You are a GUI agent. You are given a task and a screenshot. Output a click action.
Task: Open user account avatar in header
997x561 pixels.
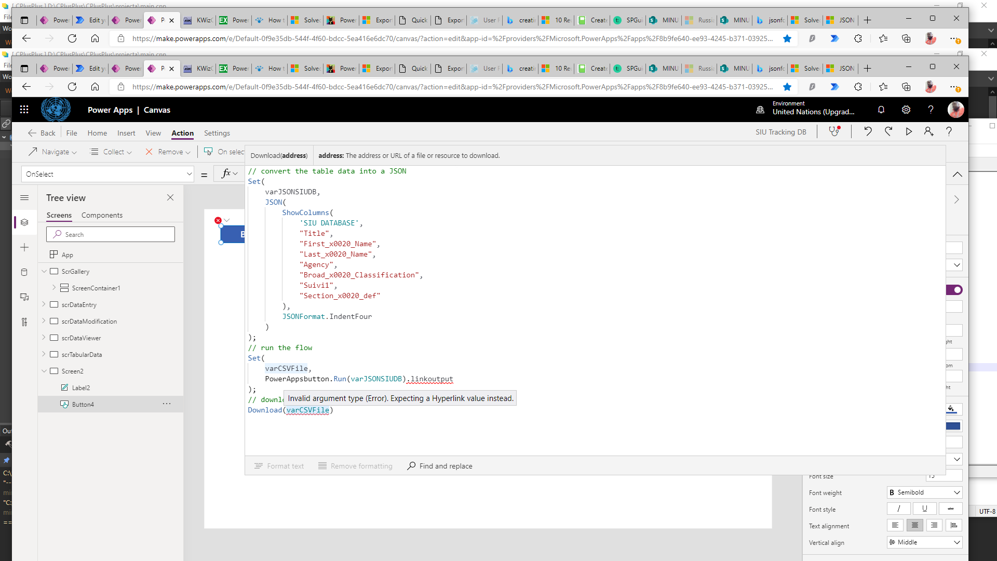955,110
